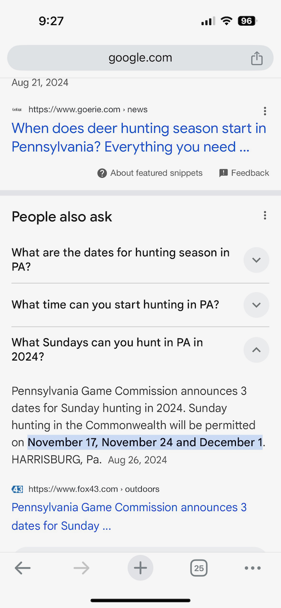Tap the share icon in address bar
281x608 pixels.
(x=257, y=58)
